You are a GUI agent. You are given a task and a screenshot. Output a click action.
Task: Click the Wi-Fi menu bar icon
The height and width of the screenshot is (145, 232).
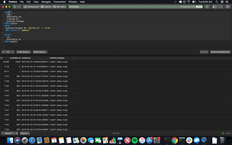tap(189, 2)
